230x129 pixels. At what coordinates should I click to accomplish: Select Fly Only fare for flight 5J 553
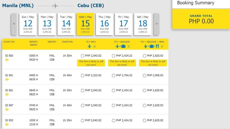coord(82,120)
